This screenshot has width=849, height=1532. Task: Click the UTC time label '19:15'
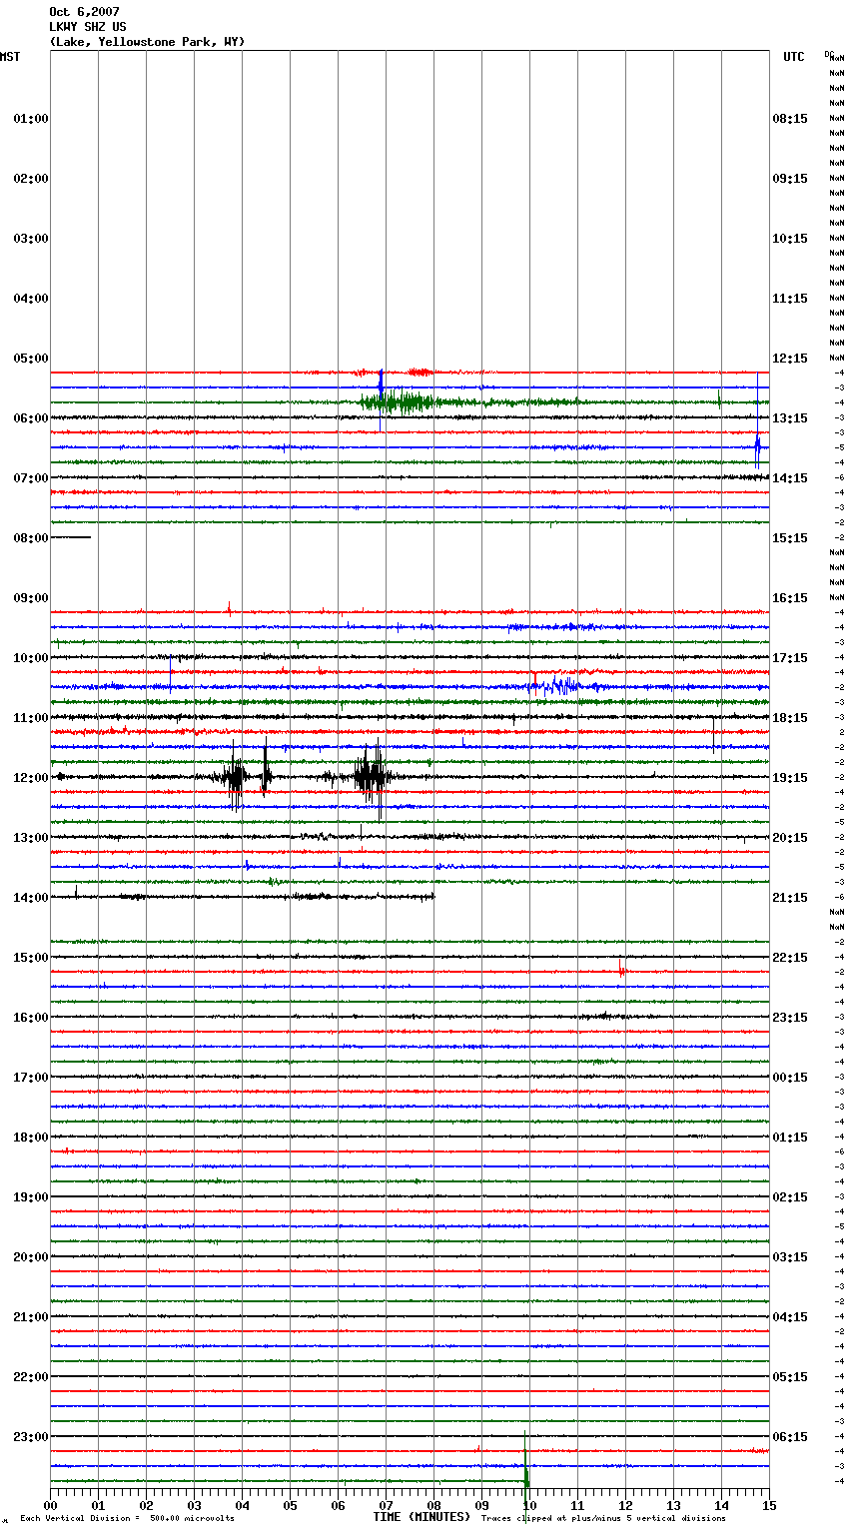coord(790,778)
